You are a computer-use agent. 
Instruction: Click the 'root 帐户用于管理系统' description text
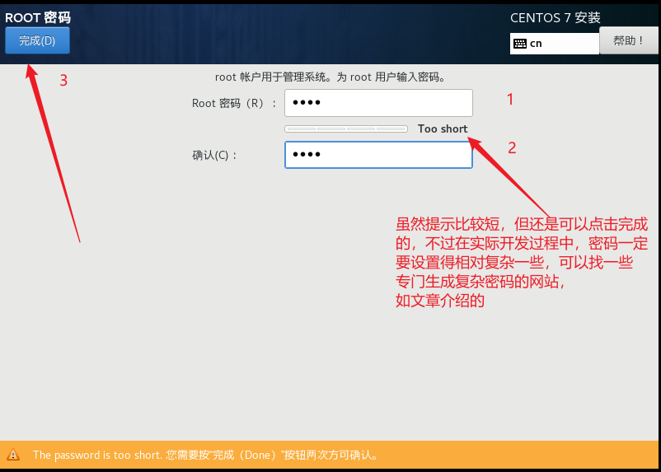(330, 77)
